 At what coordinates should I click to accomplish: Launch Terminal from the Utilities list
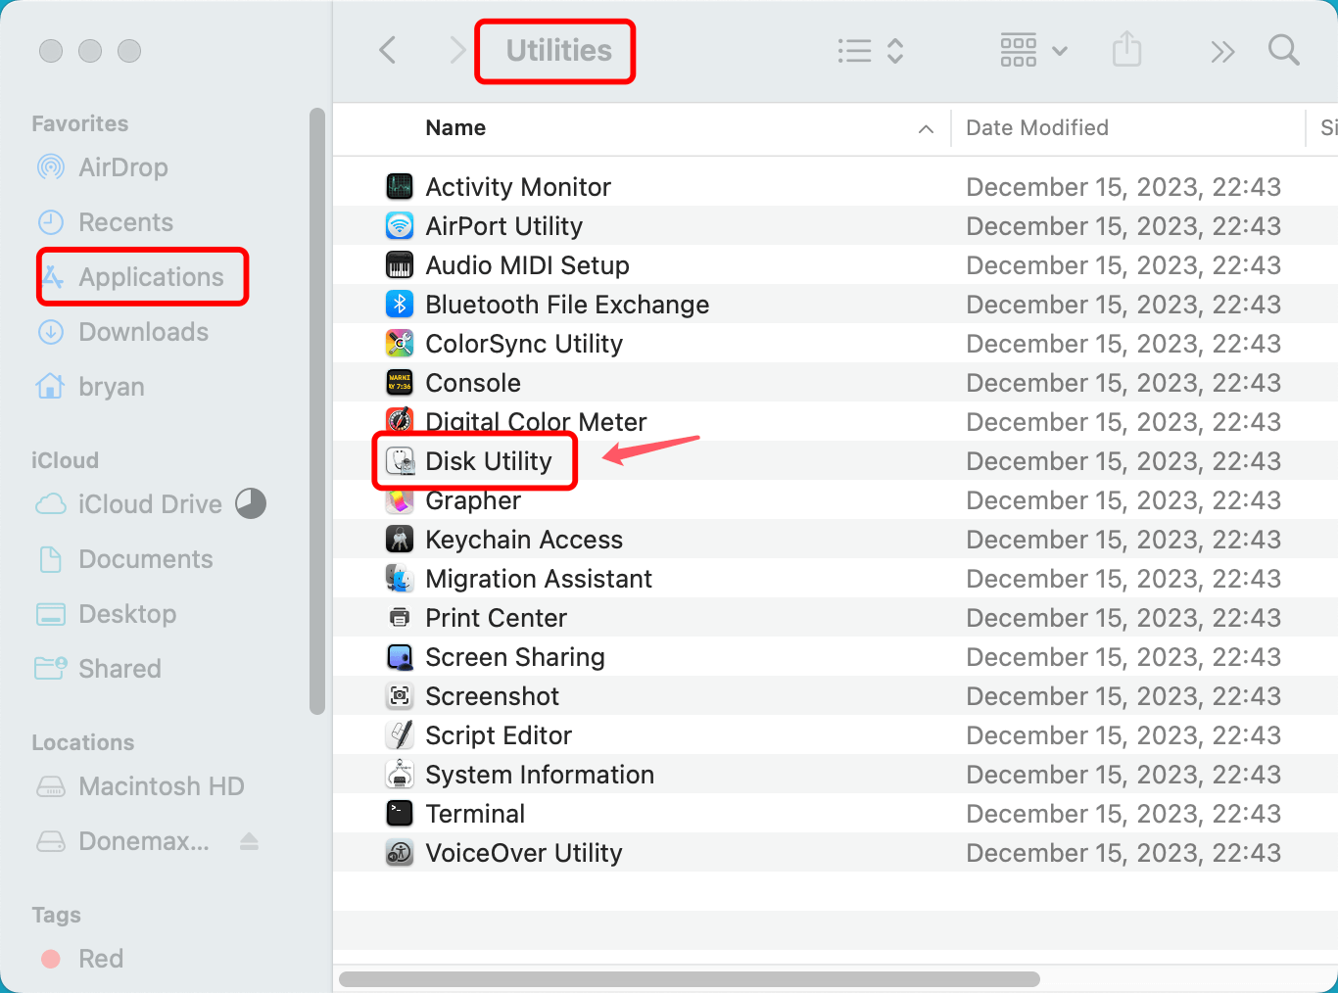pos(475,813)
